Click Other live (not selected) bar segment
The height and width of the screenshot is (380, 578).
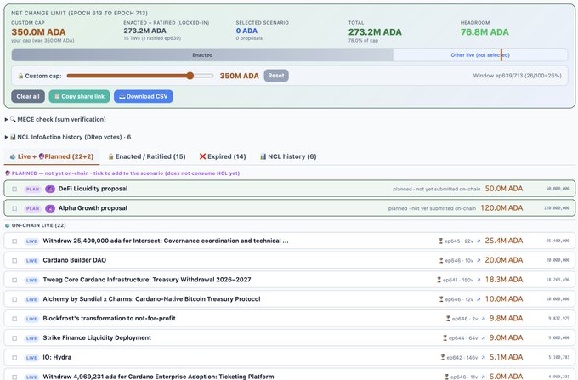coord(480,55)
